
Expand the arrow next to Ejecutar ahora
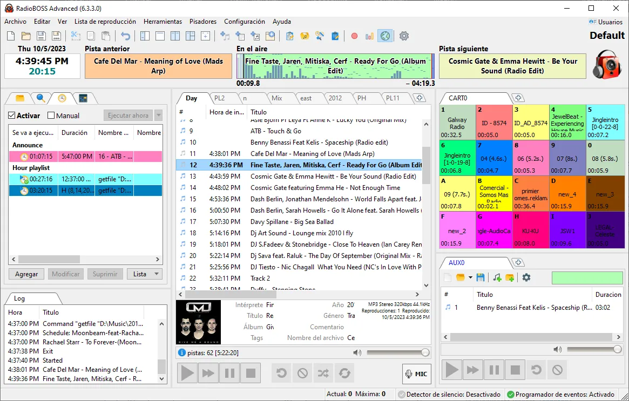pyautogui.click(x=158, y=115)
